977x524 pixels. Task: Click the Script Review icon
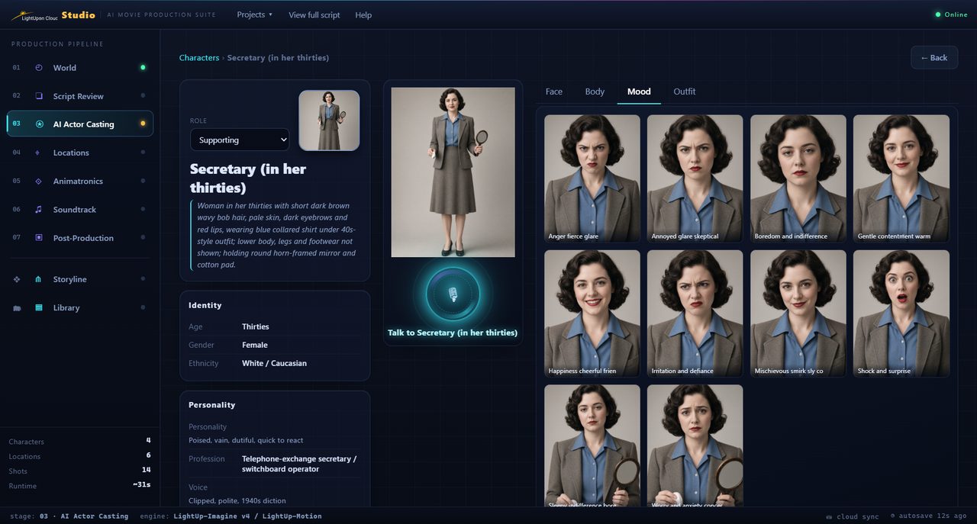39,96
